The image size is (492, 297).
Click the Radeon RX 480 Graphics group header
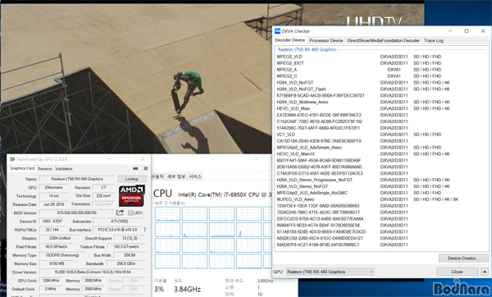307,49
